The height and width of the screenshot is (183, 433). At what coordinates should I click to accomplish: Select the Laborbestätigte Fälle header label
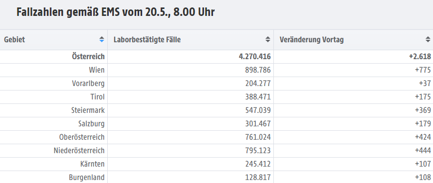[x=147, y=40]
